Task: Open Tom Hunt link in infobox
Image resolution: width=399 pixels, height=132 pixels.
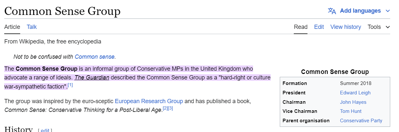Action: click(351, 111)
